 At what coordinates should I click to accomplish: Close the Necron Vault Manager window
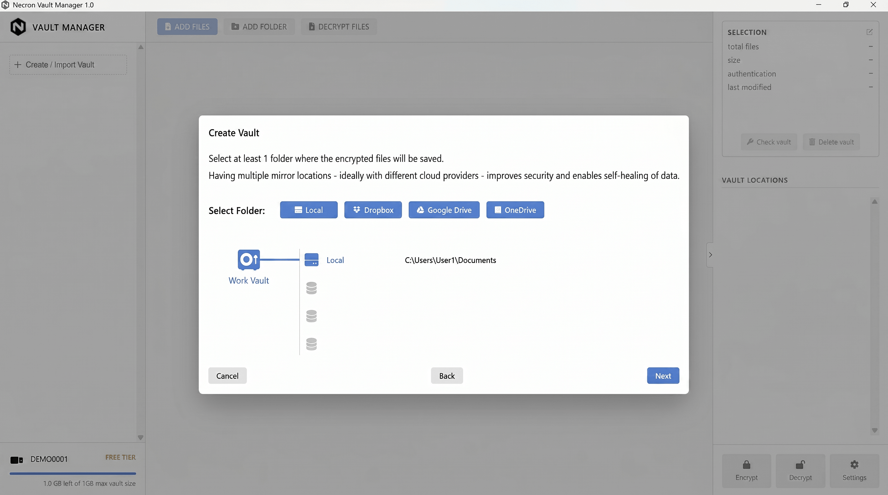(x=873, y=5)
